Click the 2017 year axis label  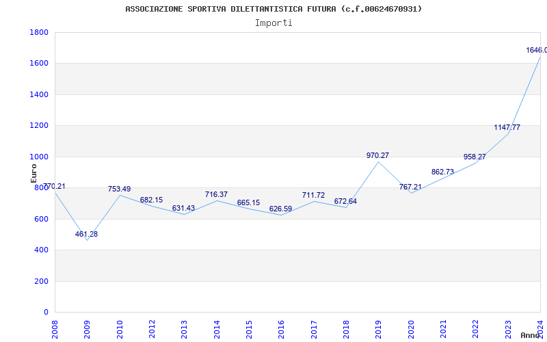[x=314, y=330]
